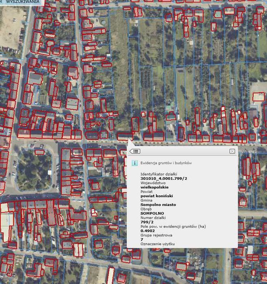Select parcel number value 799/2

click(x=147, y=222)
